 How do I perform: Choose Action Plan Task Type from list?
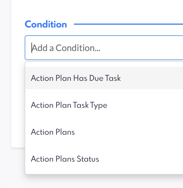(69, 105)
